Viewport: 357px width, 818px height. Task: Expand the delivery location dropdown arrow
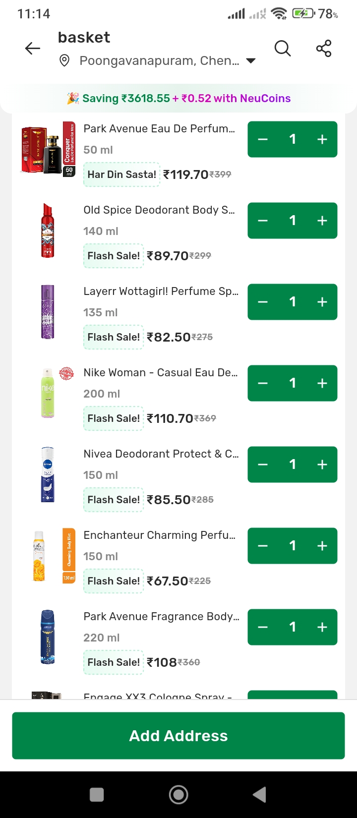(251, 61)
